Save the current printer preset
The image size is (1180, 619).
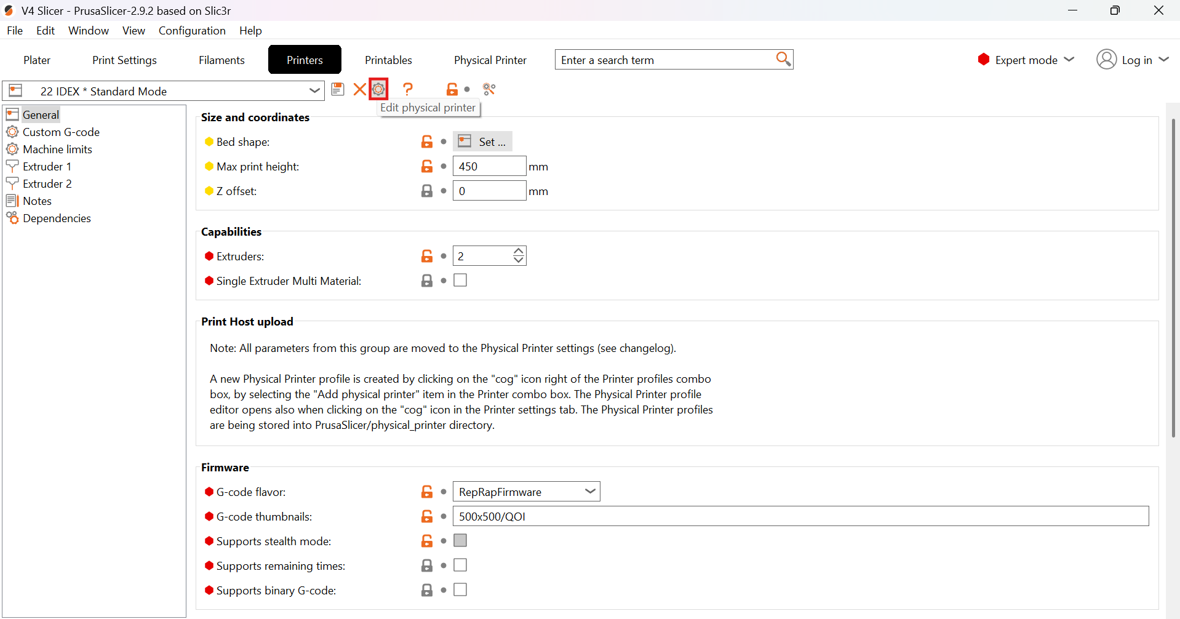tap(337, 89)
